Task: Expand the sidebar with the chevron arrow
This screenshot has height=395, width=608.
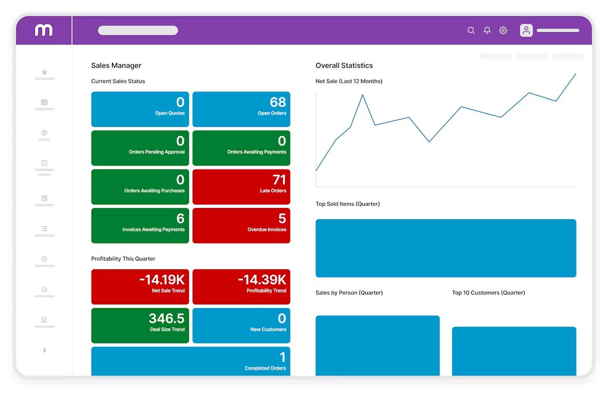Action: click(44, 350)
